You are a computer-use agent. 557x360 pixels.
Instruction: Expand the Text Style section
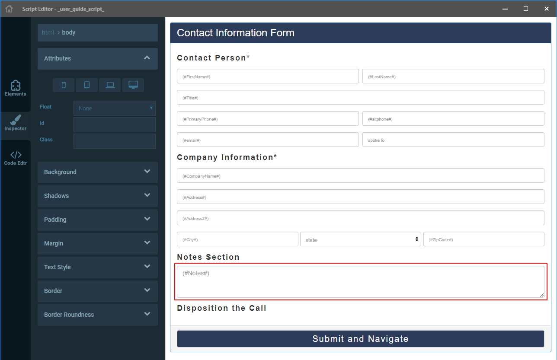click(98, 267)
